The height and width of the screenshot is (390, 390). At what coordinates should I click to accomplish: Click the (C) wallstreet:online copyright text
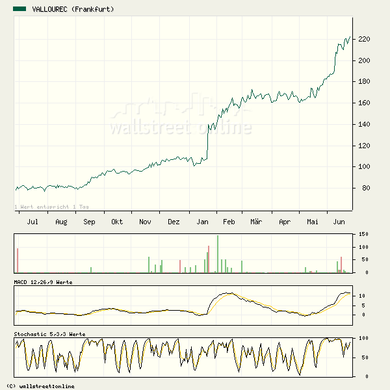click(x=40, y=386)
